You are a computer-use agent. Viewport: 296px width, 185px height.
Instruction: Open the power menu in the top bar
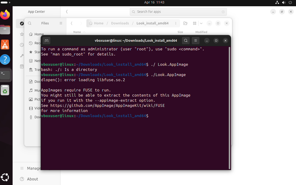click(290, 3)
